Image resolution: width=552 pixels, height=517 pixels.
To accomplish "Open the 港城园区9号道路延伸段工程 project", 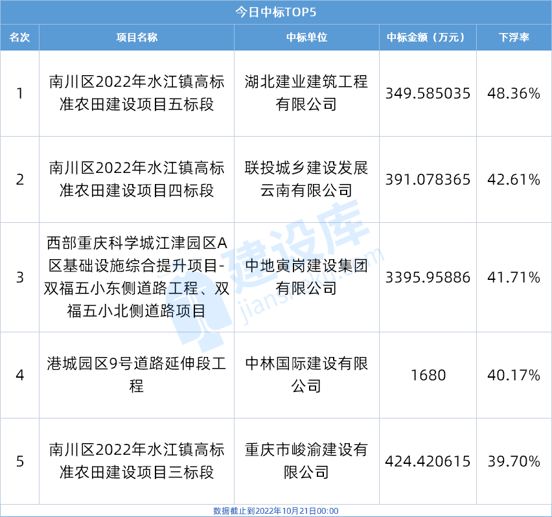I will coord(137,375).
